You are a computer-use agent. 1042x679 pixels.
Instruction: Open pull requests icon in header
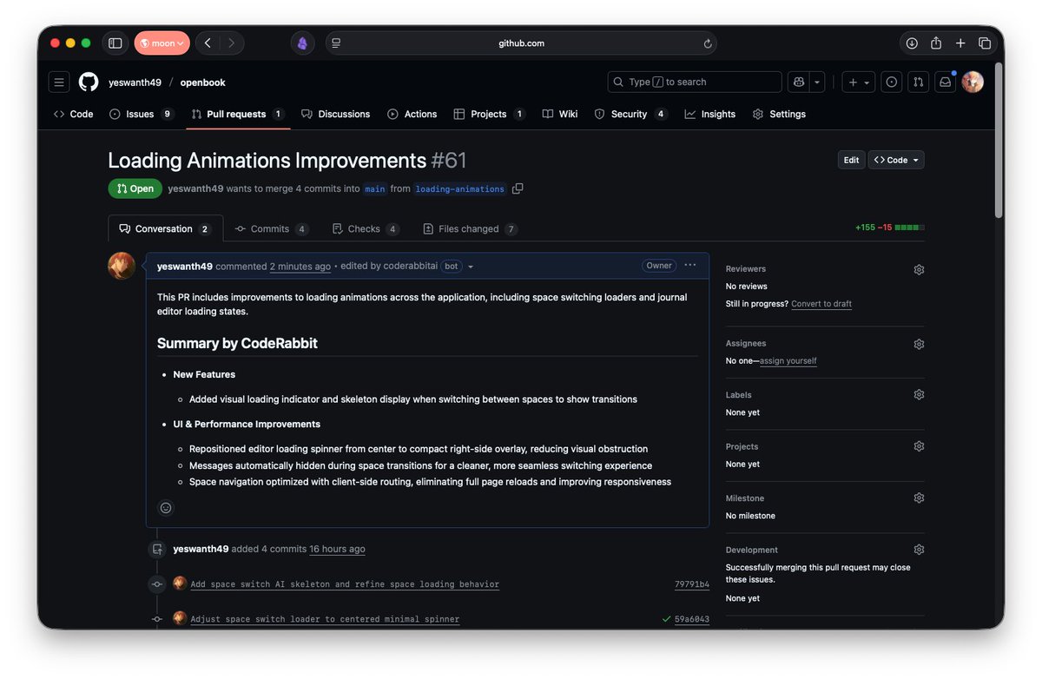click(x=918, y=82)
